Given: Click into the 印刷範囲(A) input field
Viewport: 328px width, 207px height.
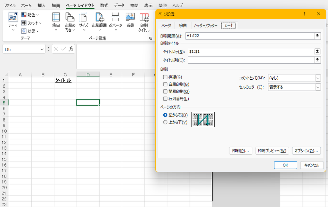Looking at the screenshot, I should [250, 36].
